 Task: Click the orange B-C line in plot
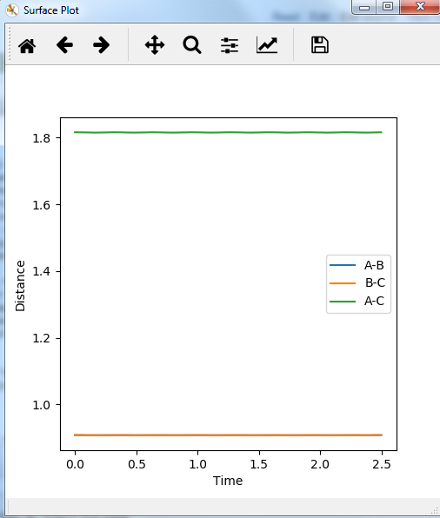coord(228,435)
